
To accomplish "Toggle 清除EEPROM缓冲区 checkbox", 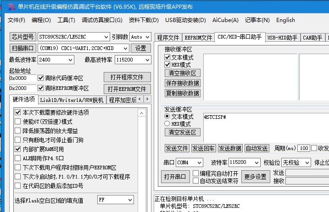I will click(40, 88).
